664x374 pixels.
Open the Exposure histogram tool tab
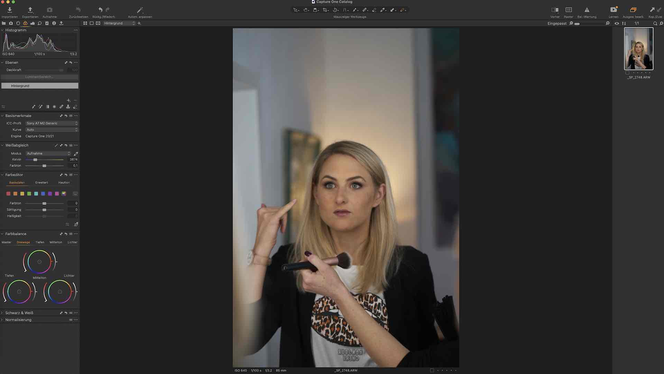[x=33, y=23]
